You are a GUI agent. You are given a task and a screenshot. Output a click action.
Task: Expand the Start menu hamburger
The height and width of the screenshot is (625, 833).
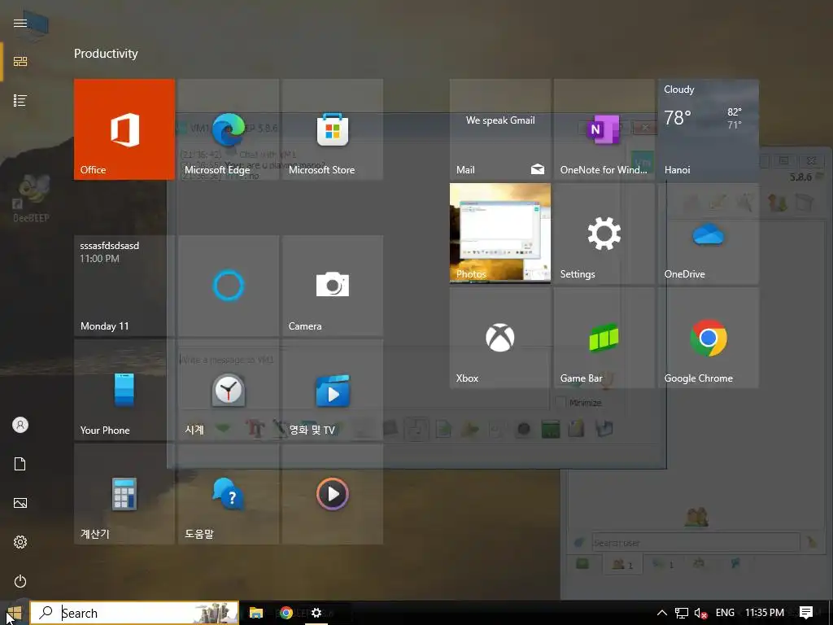[20, 23]
